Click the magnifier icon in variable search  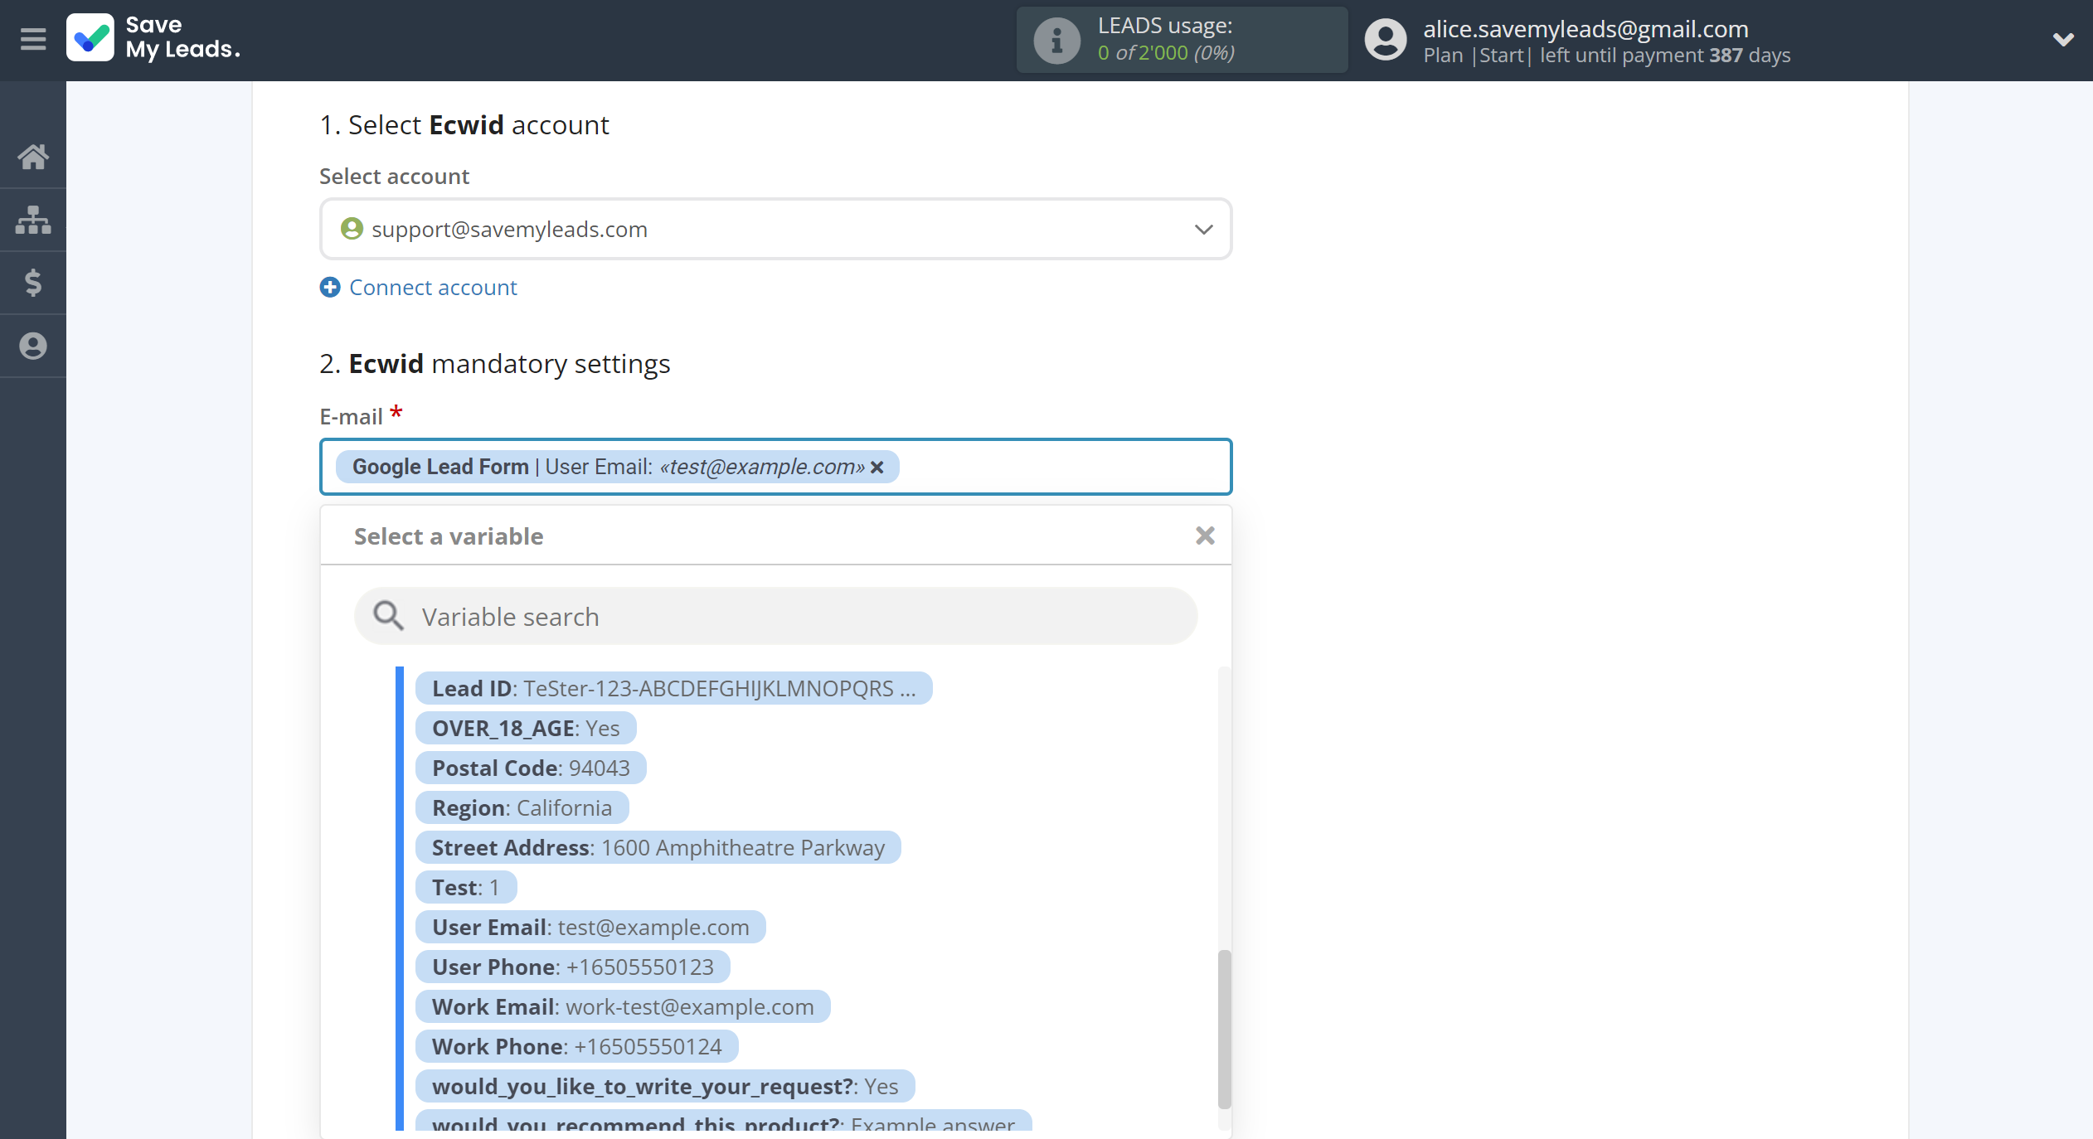(387, 617)
